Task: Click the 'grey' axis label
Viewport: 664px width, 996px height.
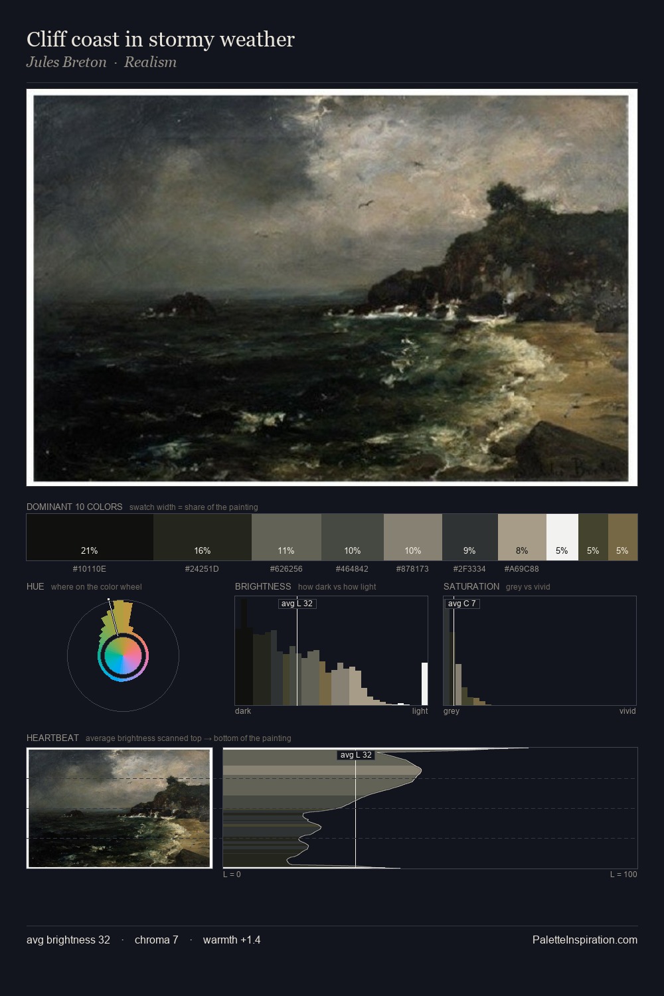Action: pos(452,711)
